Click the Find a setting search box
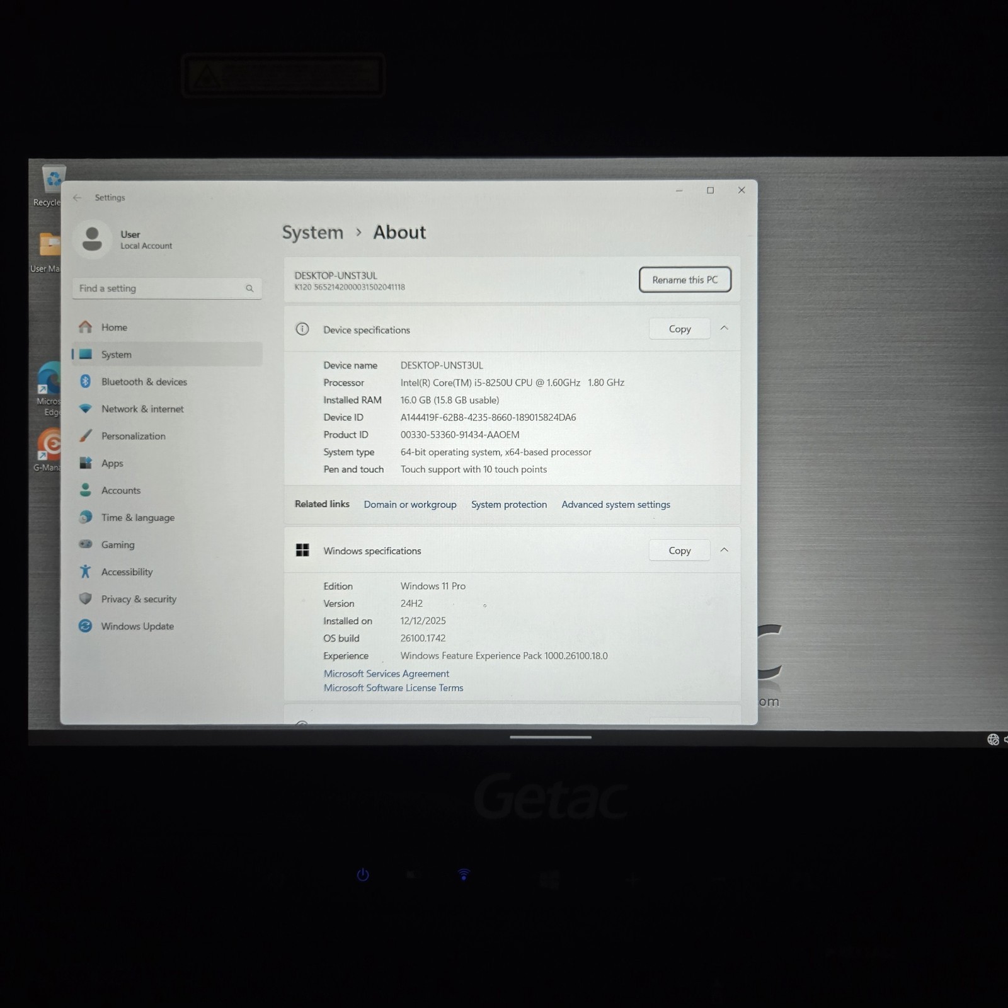This screenshot has height=1008, width=1008. click(167, 289)
